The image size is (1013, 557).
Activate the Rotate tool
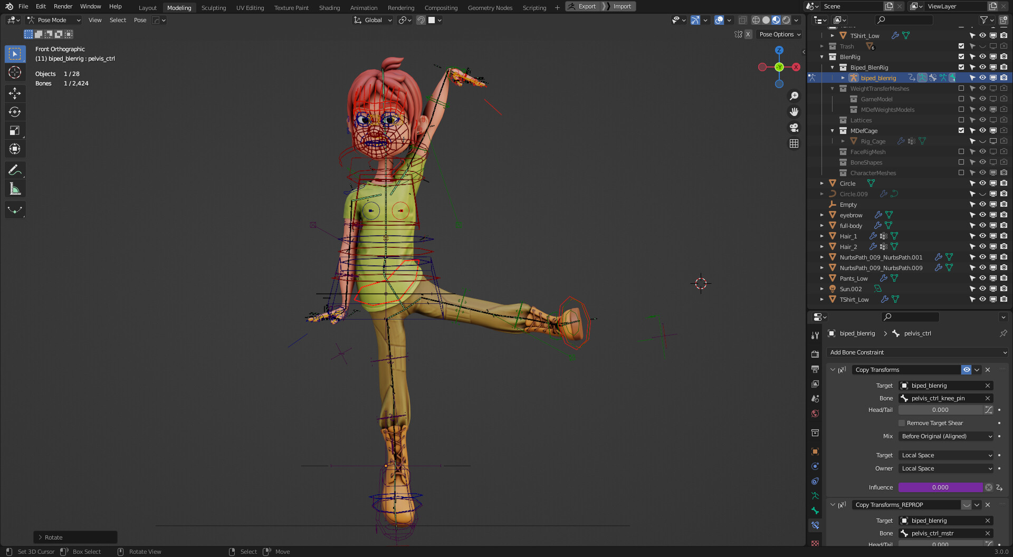(15, 111)
